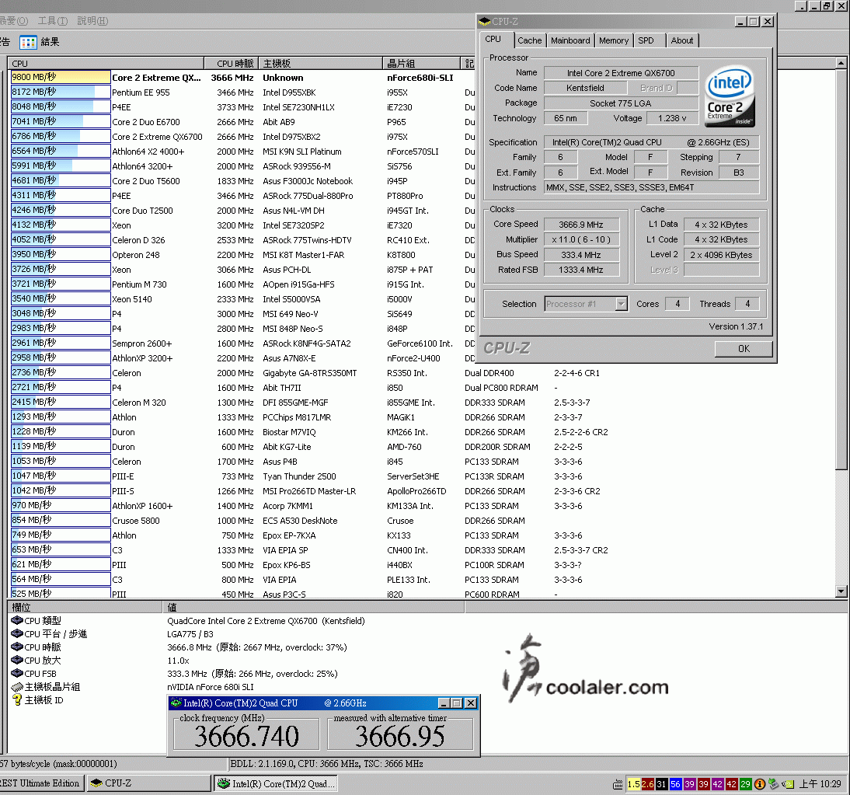
Task: Open the 工具(T) menu
Action: point(53,21)
